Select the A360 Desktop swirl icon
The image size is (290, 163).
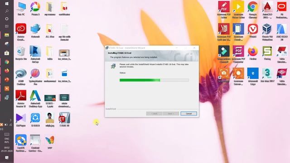[x=21, y=77]
